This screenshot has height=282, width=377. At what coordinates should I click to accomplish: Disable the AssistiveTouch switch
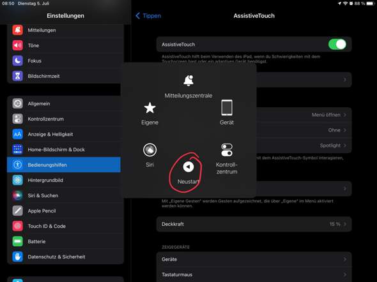(337, 45)
